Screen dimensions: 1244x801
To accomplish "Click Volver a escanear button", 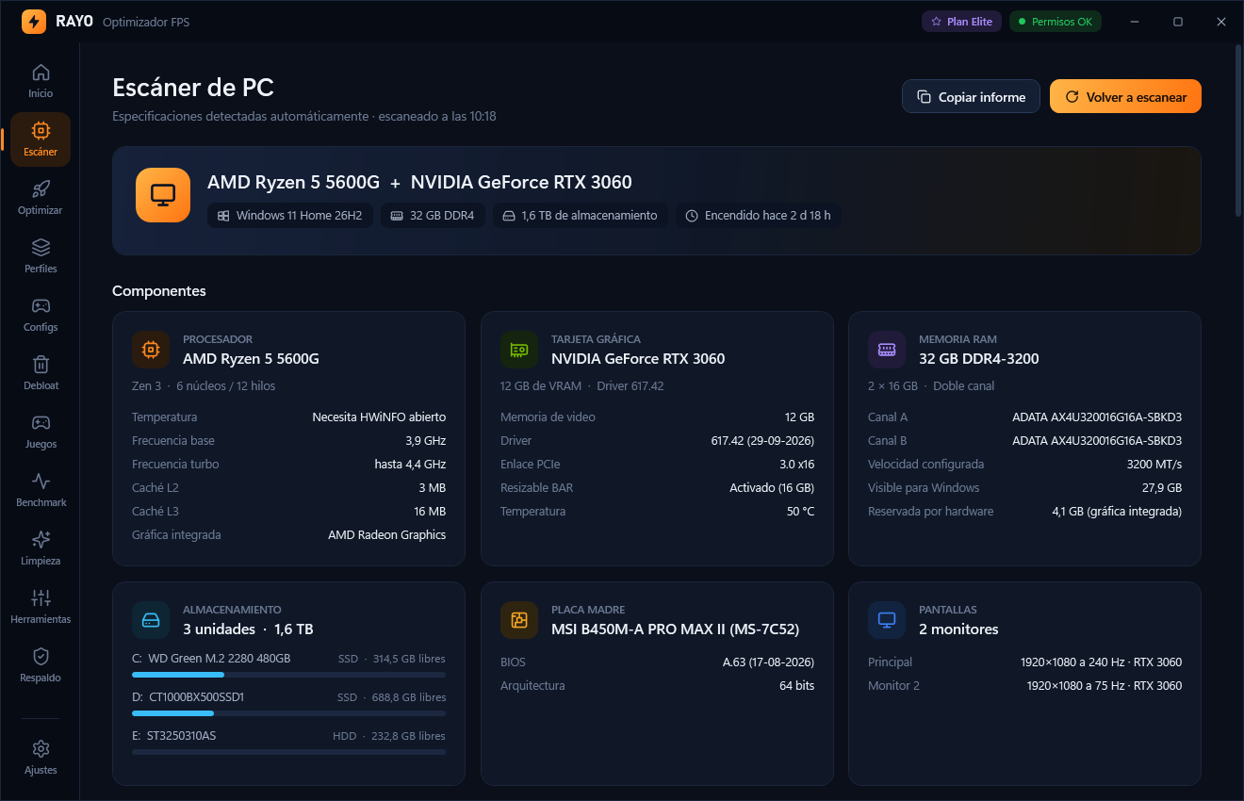I will [x=1125, y=97].
